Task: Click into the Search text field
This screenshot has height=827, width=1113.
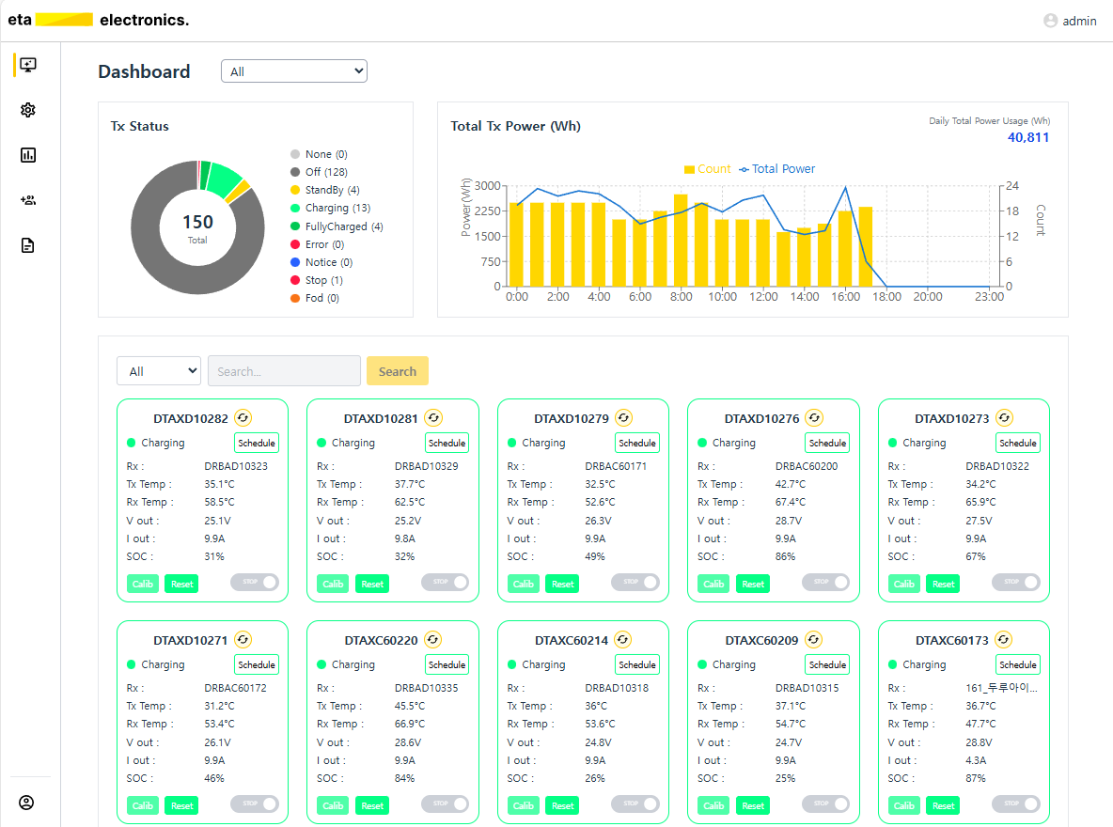Action: (x=284, y=371)
